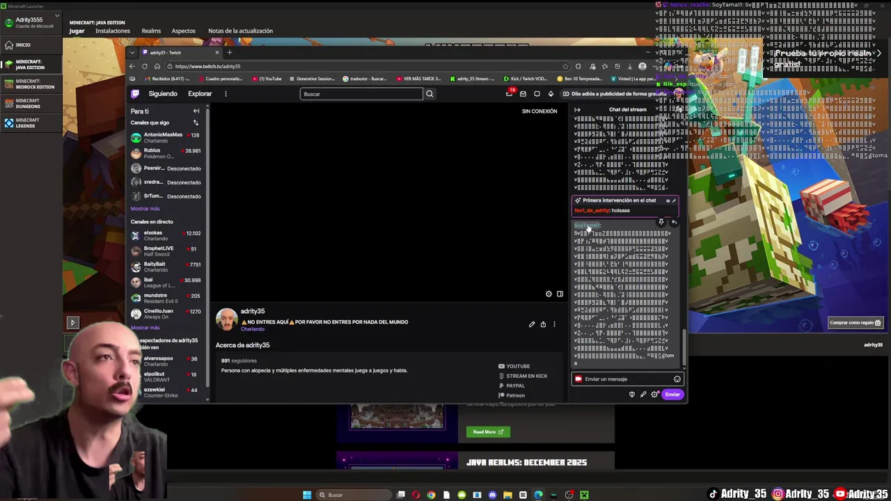Click the share icon under the stream
Image resolution: width=891 pixels, height=501 pixels.
(x=543, y=324)
